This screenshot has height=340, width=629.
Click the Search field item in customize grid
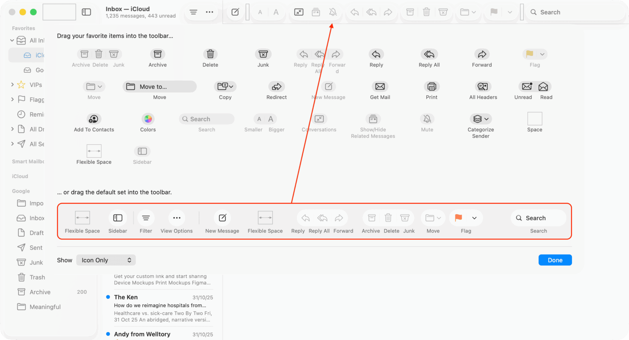(207, 119)
